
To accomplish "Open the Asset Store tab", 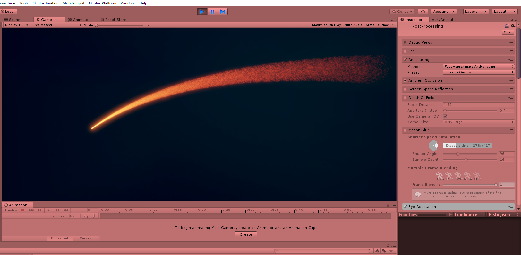I will [114, 20].
